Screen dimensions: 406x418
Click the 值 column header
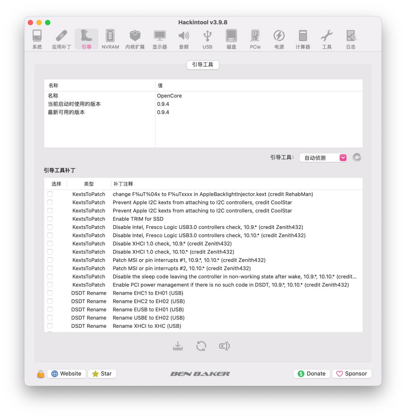pos(259,86)
